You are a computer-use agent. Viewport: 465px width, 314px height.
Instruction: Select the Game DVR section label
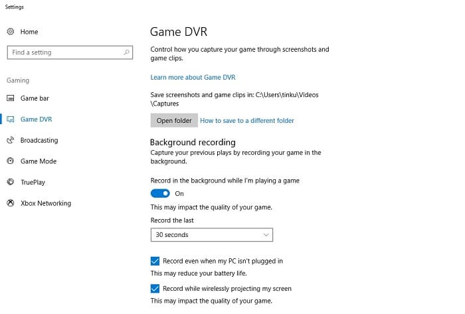[x=36, y=119]
